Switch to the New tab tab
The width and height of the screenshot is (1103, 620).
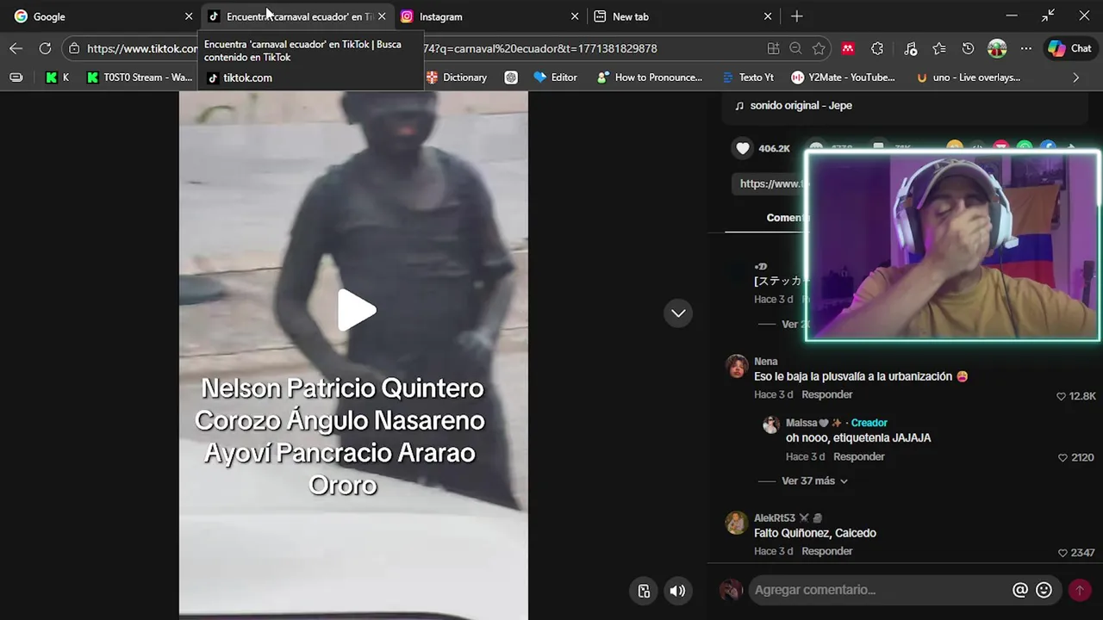682,16
